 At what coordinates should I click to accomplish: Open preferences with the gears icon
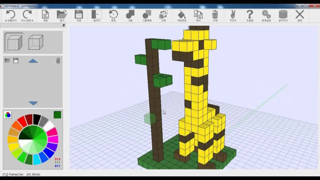point(266,16)
